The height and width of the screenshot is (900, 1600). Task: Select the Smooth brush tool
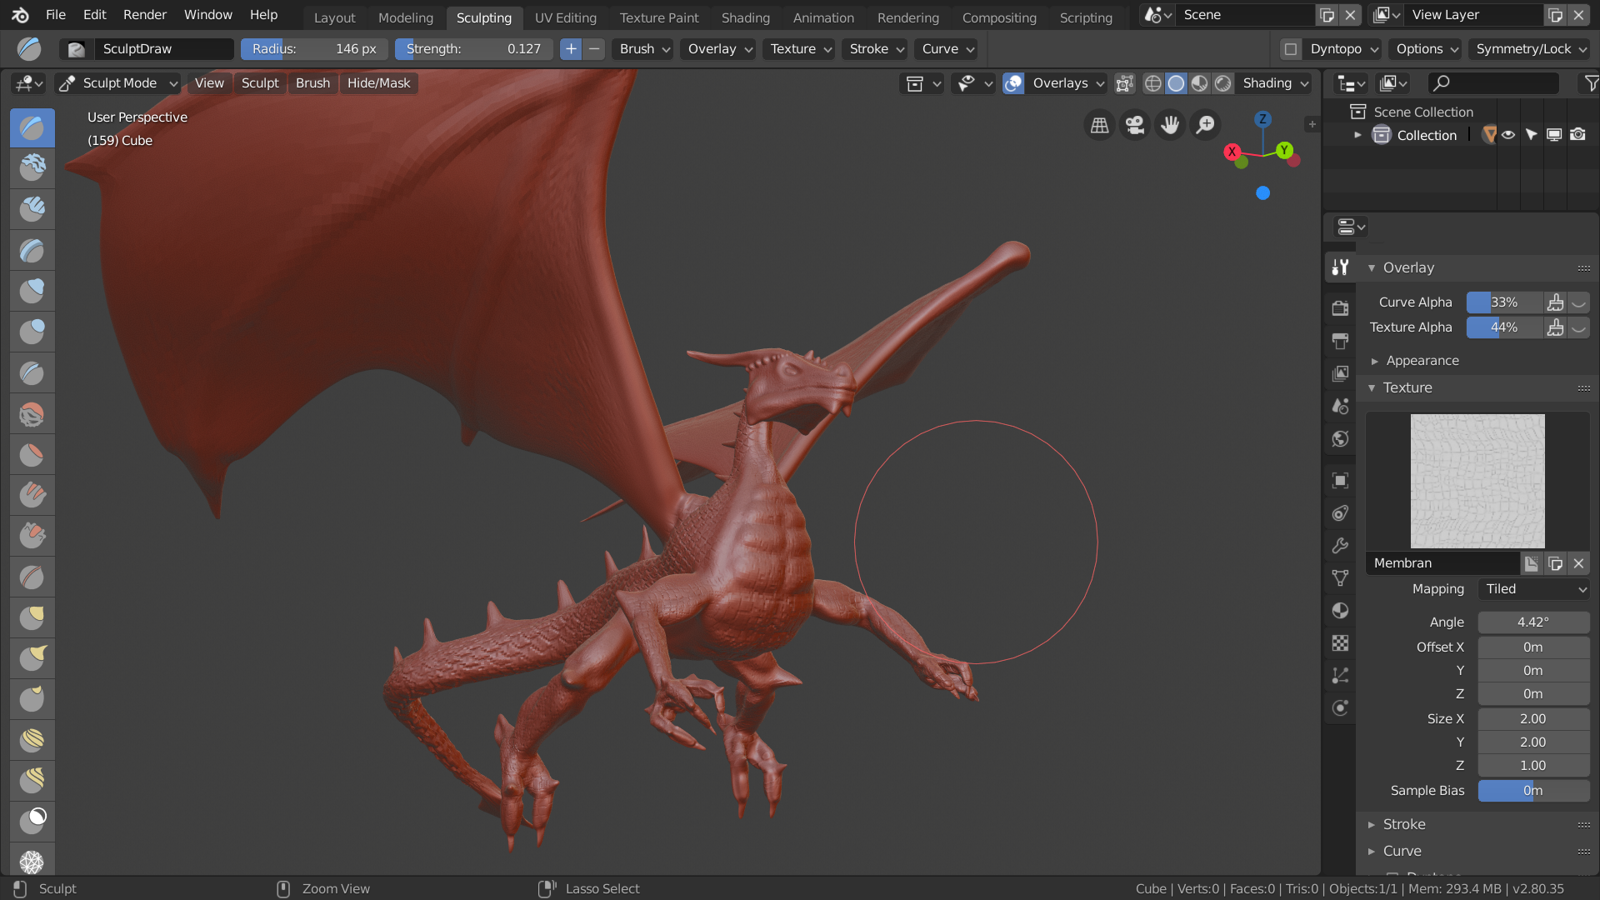click(x=32, y=413)
